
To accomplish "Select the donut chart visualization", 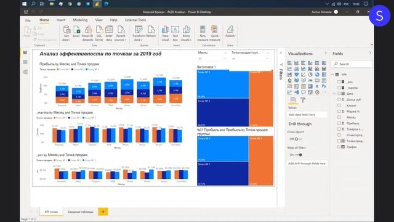I will point(317,75).
